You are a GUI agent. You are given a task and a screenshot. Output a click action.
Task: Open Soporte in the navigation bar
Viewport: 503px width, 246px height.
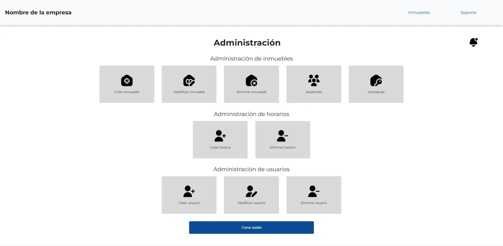pyautogui.click(x=468, y=12)
